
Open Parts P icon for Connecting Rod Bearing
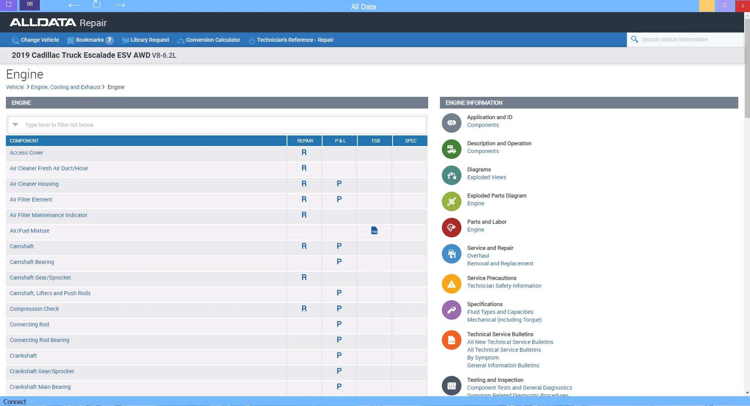coord(339,340)
